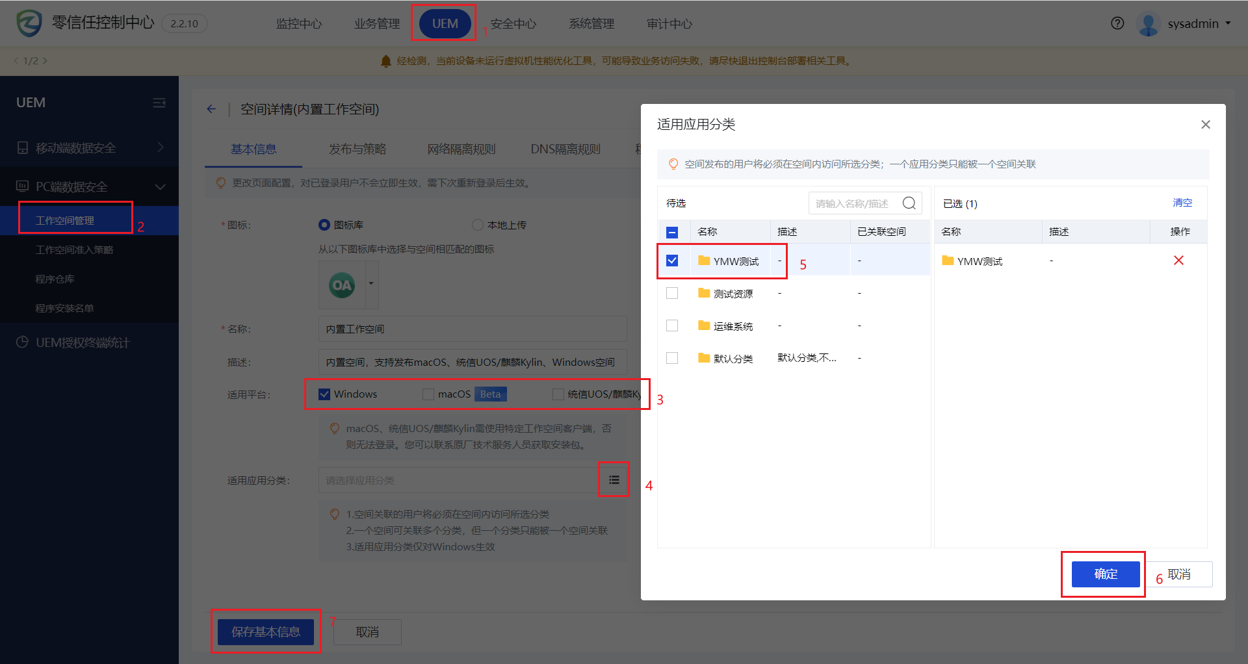Screen dimensions: 1248x664
Task: Close the 适用应用分类 dialog
Action: (1205, 124)
